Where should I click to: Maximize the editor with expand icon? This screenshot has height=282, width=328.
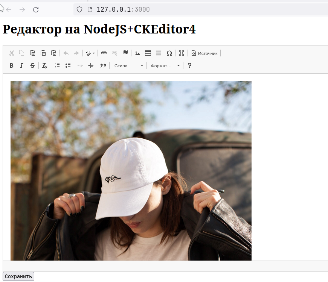click(x=182, y=53)
